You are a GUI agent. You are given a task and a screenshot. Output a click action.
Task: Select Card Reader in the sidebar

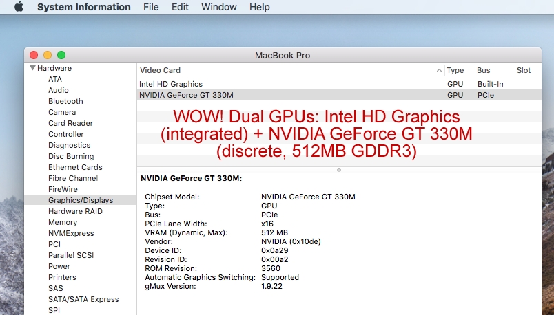point(71,123)
